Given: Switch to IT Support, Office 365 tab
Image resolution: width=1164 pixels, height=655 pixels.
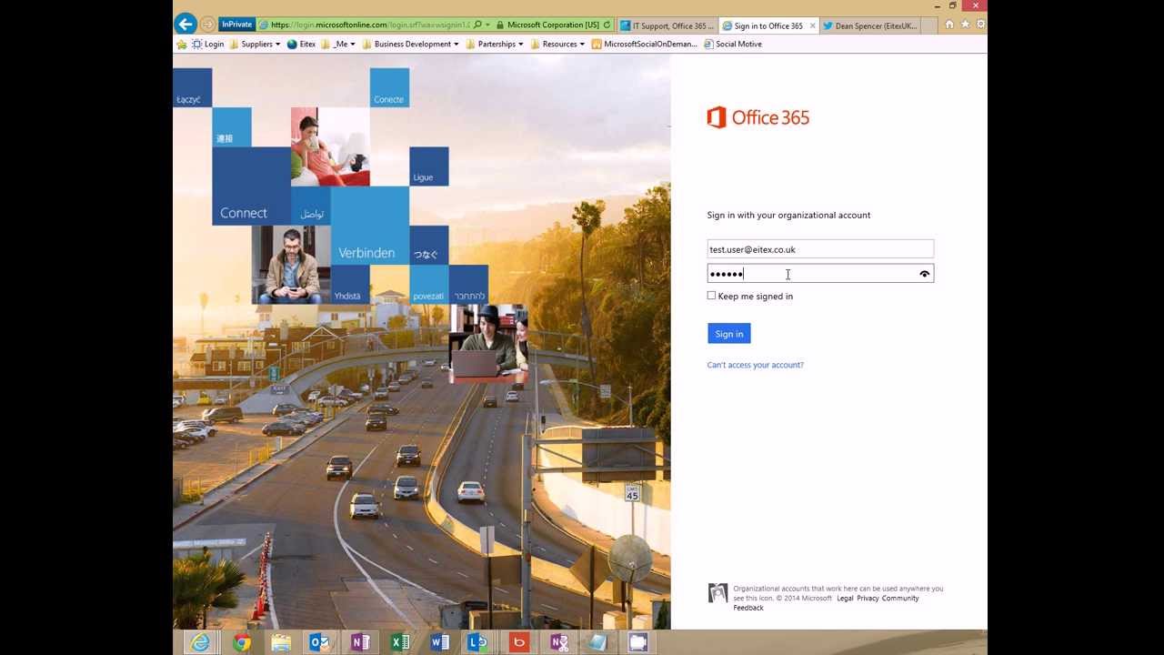Looking at the screenshot, I should click(667, 25).
